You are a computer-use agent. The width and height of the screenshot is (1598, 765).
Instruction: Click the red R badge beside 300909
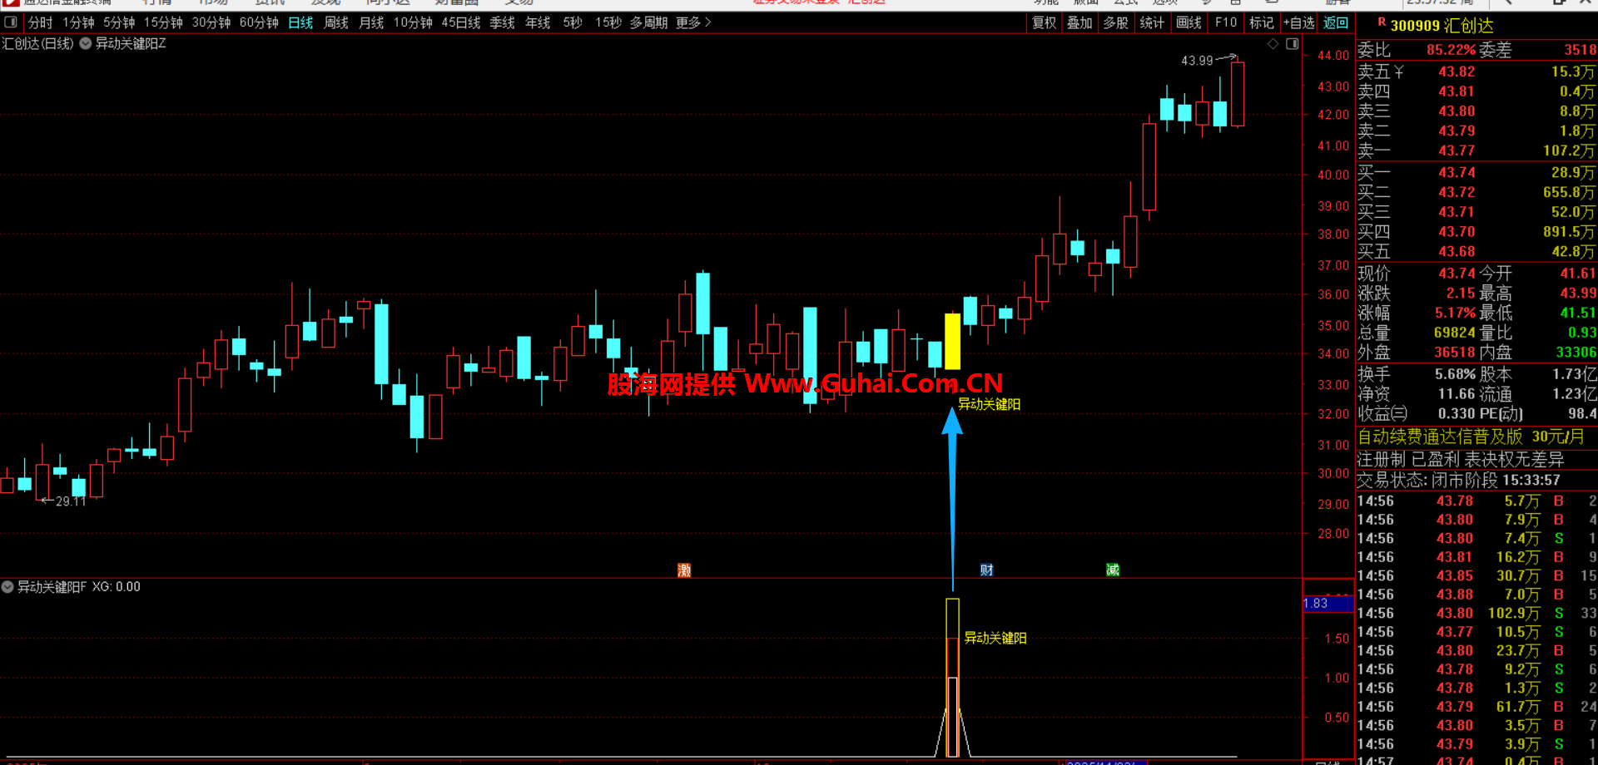point(1382,22)
